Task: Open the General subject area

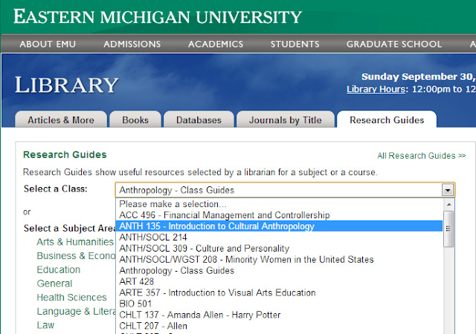Action: pos(54,284)
